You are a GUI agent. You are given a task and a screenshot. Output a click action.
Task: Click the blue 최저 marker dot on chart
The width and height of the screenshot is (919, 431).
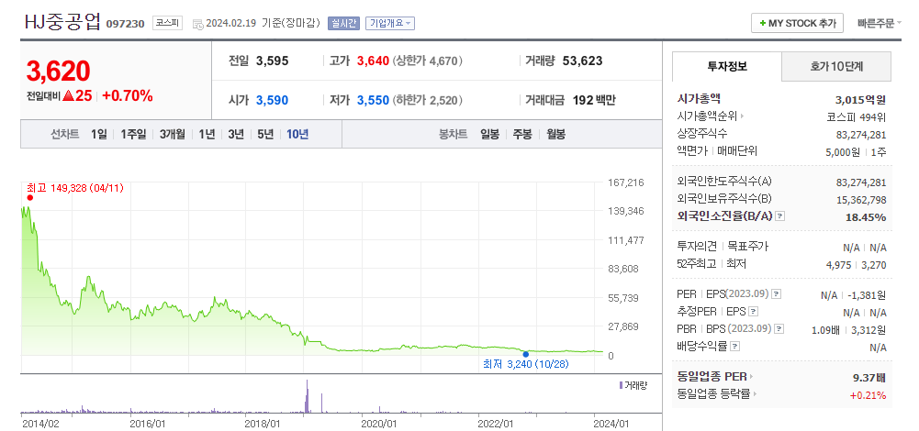click(x=526, y=354)
